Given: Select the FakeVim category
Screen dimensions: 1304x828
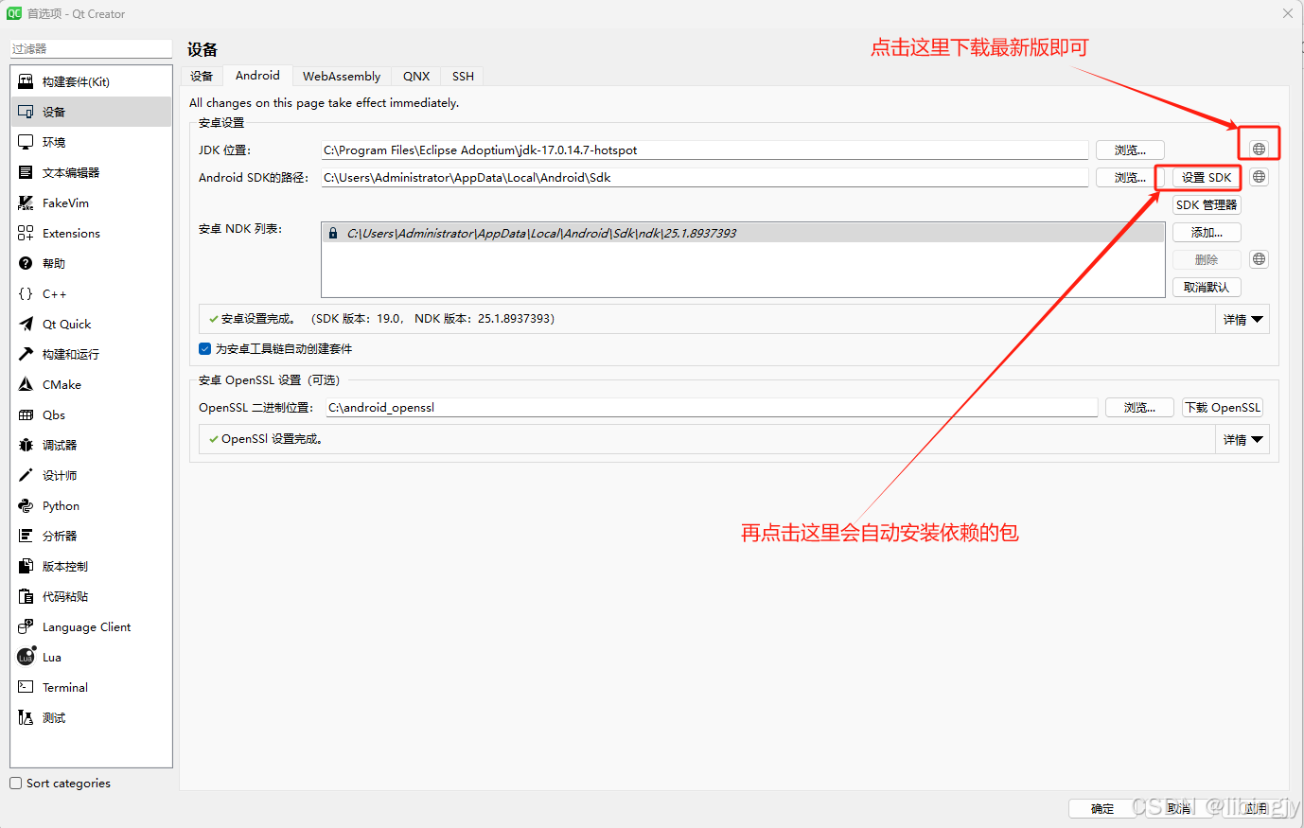Looking at the screenshot, I should point(91,203).
